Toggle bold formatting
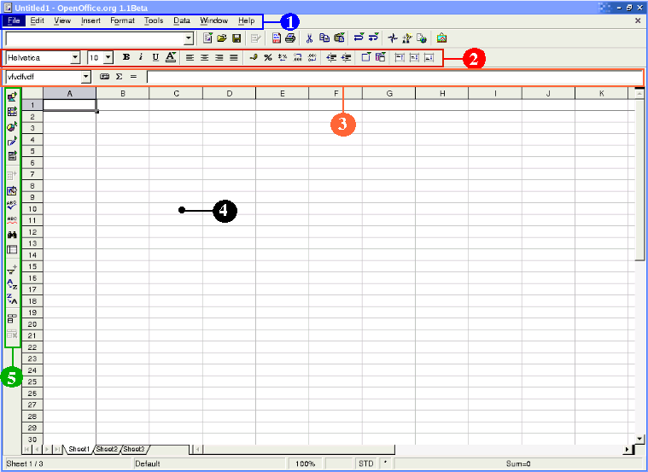Viewport: 648px width, 472px height. pos(126,57)
